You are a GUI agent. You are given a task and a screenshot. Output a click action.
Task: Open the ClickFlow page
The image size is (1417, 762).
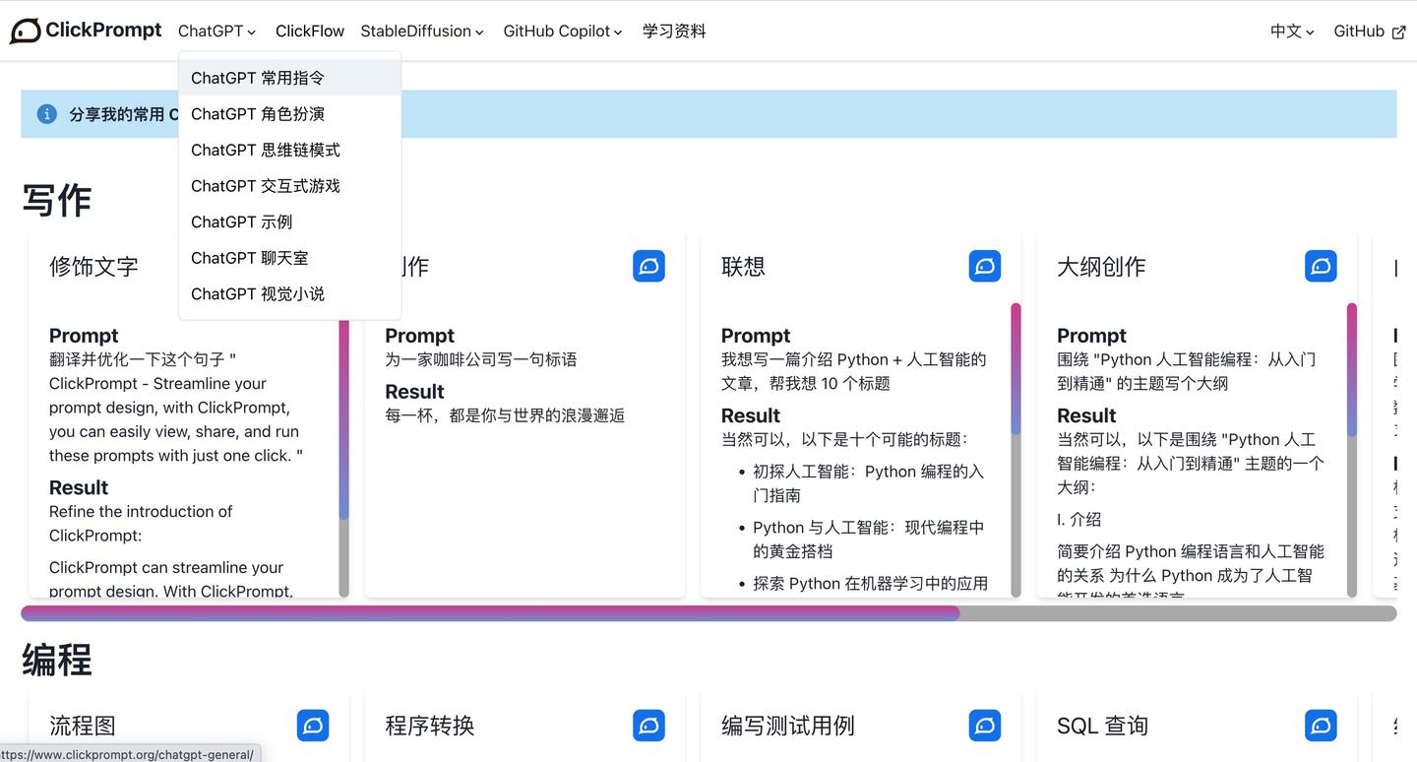point(309,31)
